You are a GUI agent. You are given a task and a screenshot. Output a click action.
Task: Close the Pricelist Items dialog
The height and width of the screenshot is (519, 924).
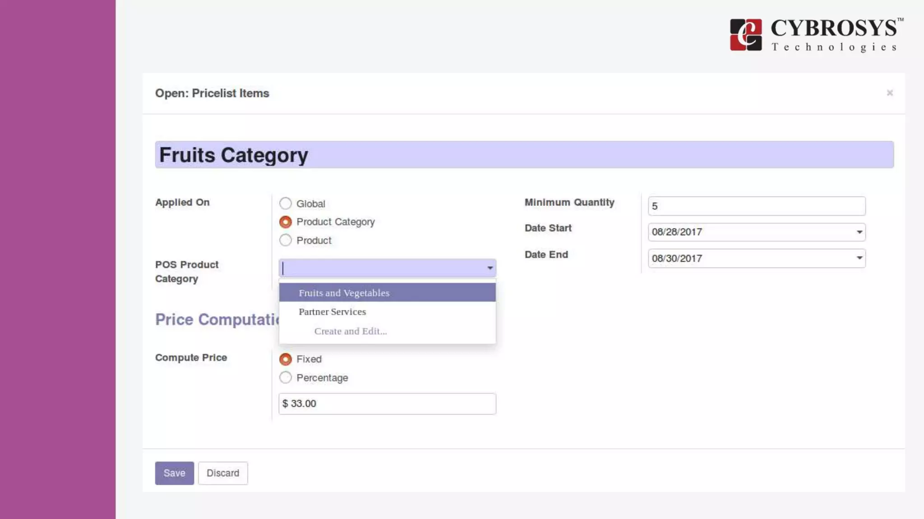point(889,93)
